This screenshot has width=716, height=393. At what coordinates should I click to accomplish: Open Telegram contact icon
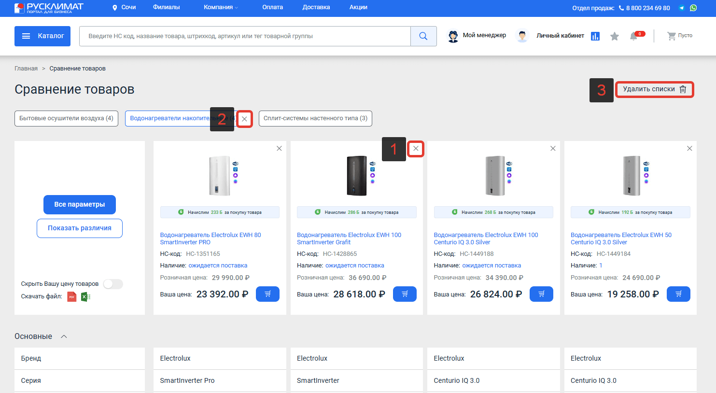682,8
